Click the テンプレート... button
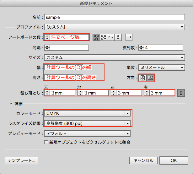The width and height of the screenshot is (193, 174). [x=21, y=160]
